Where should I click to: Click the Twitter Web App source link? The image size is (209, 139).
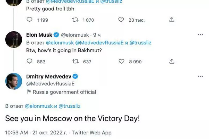point(91,133)
